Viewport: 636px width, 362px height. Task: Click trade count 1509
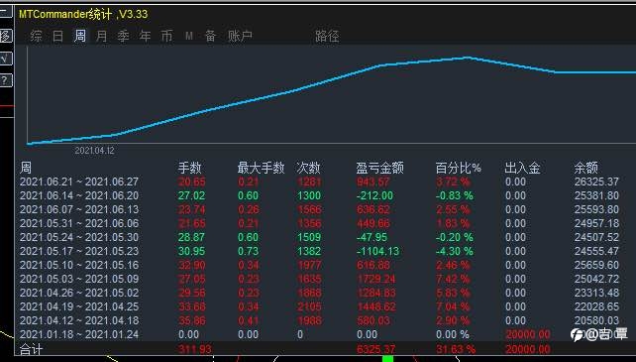[x=309, y=237]
